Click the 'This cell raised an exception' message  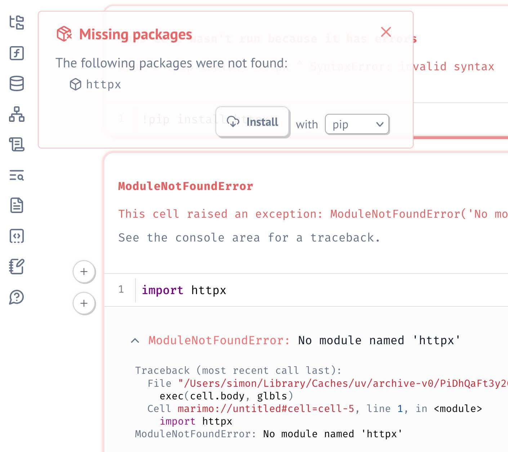tap(313, 214)
